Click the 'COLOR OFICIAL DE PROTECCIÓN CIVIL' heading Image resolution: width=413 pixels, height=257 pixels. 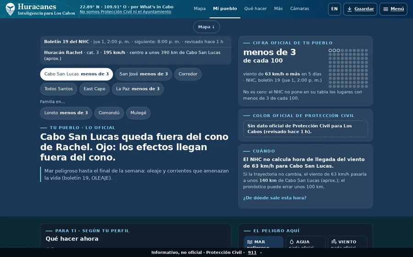304,116
